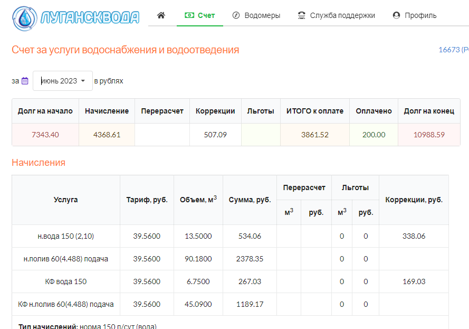
Task: Click the page heading Счет за услуги водоснабжения
Action: (126, 50)
